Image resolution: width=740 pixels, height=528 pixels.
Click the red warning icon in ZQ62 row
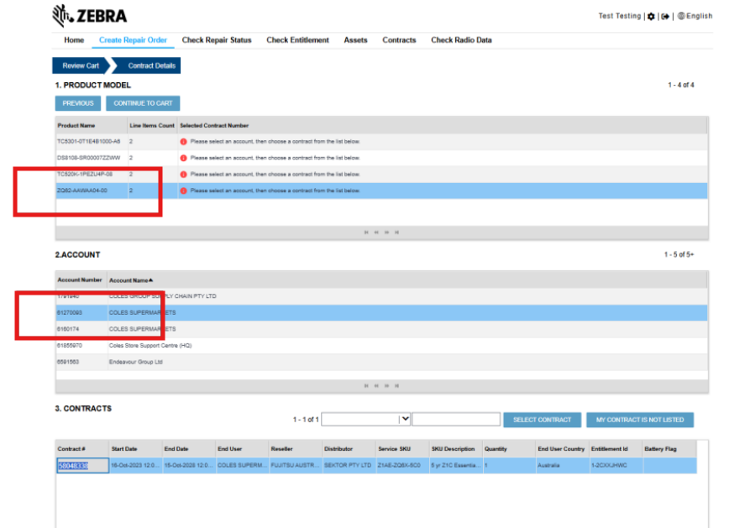point(184,191)
